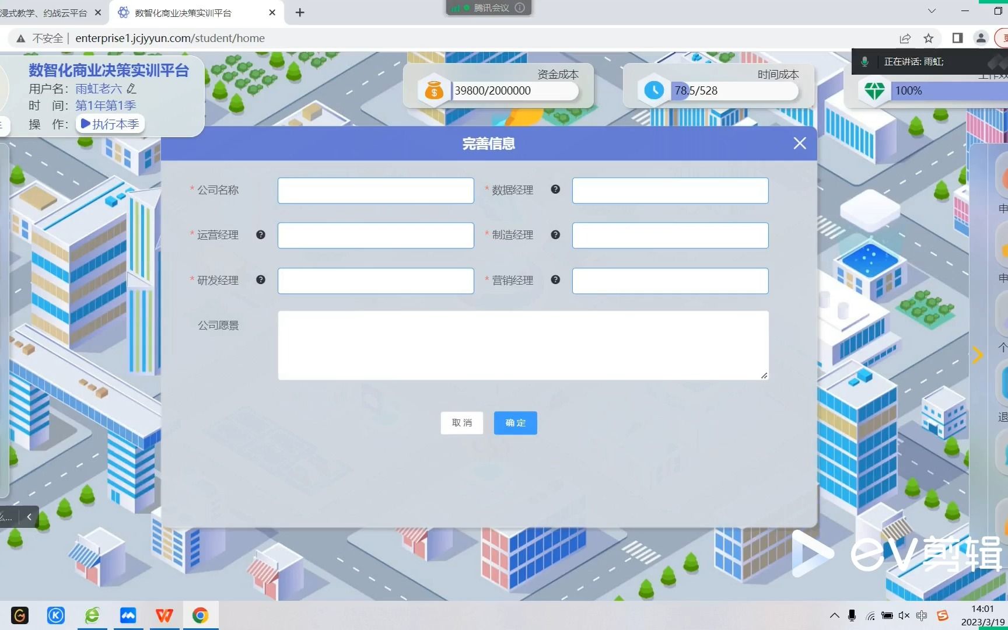Collapse the bottom-left panel arrow
The height and width of the screenshot is (630, 1008).
tap(29, 517)
